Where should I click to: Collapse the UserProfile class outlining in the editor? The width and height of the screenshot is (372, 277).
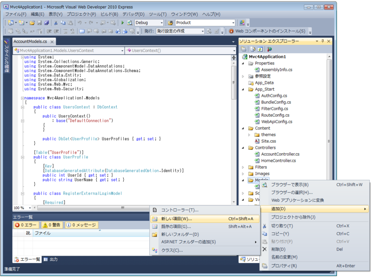click(22, 157)
